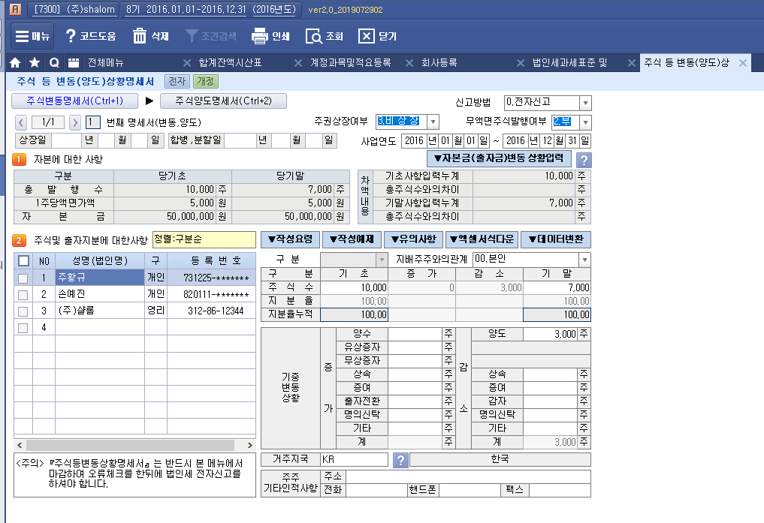Toggle the select-all checkbox in table header
764x523 pixels.
click(x=23, y=260)
